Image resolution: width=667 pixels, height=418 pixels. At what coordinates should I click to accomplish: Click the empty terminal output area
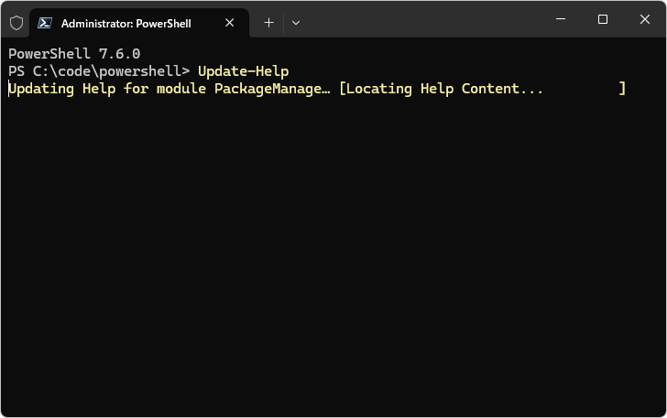point(333,256)
